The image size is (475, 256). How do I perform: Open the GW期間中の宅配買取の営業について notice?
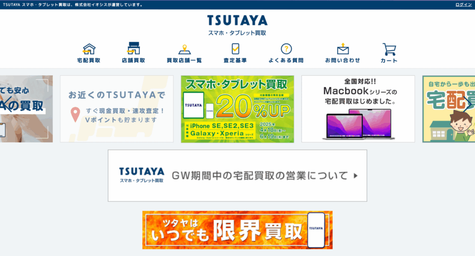pos(237,175)
